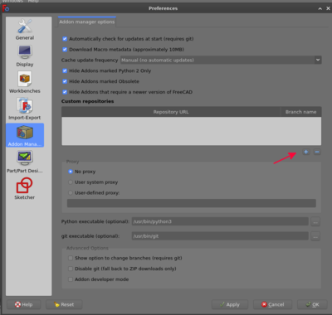Enable Addon developer mode
This screenshot has width=332, height=315.
71,279
